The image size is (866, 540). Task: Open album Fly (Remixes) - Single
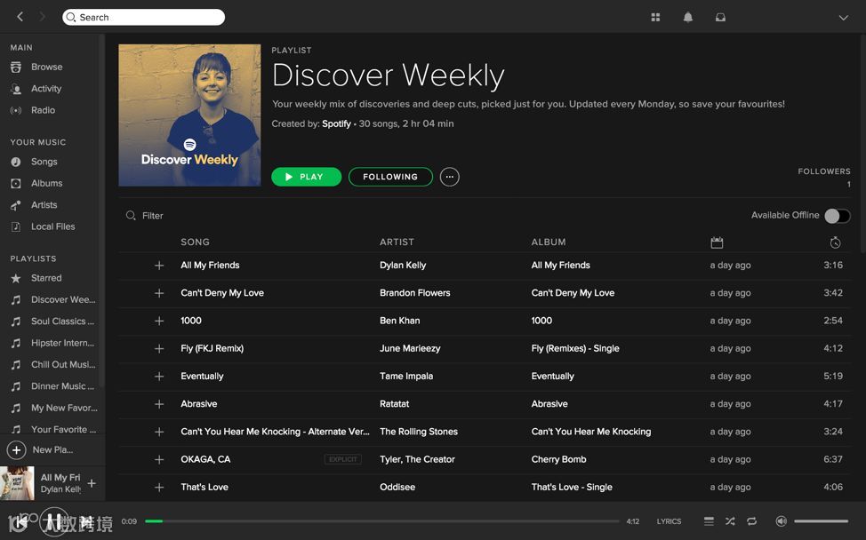point(575,348)
